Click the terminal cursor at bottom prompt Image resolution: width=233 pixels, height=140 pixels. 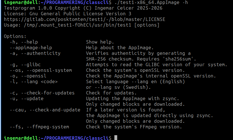pyautogui.click(x=115, y=138)
